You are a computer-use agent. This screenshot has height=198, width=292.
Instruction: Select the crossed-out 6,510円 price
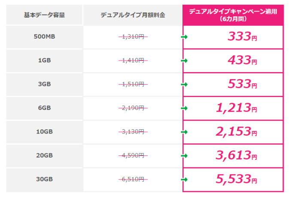[133, 180]
